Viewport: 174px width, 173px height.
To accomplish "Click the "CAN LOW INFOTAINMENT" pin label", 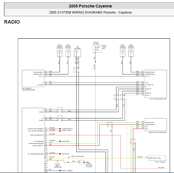I will click(x=36, y=131).
